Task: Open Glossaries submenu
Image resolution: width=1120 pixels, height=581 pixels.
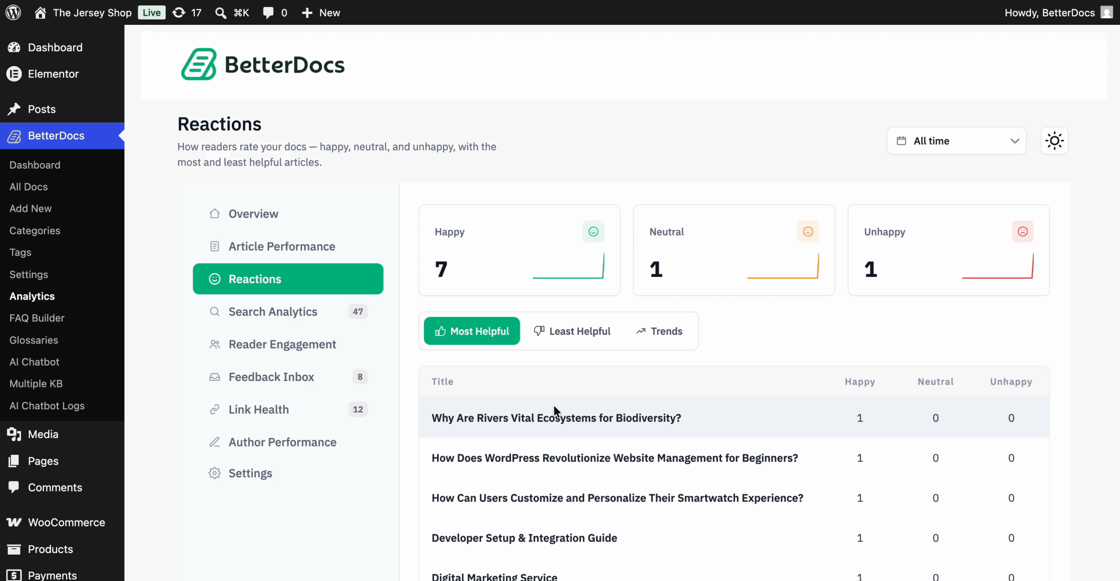Action: tap(34, 340)
